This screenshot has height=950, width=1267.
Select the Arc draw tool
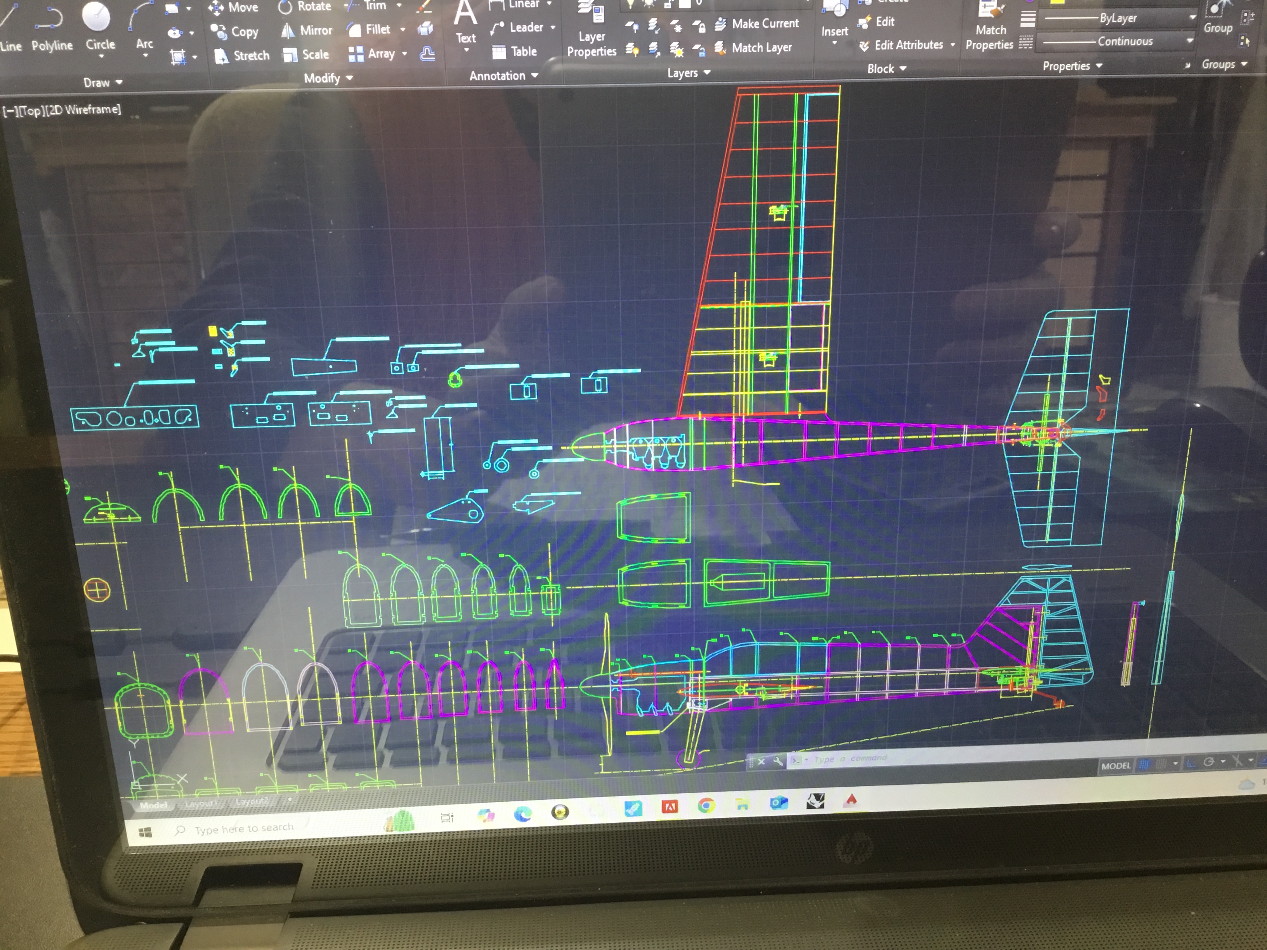[x=143, y=26]
